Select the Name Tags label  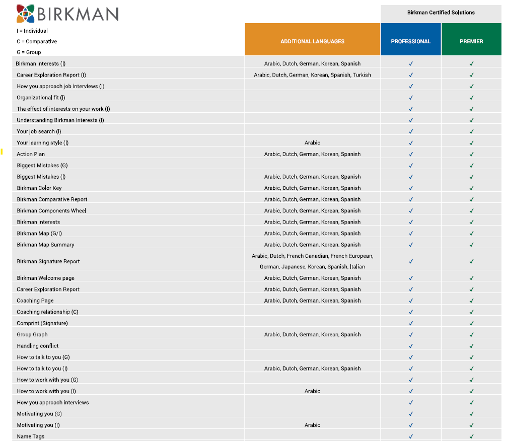pos(30,436)
